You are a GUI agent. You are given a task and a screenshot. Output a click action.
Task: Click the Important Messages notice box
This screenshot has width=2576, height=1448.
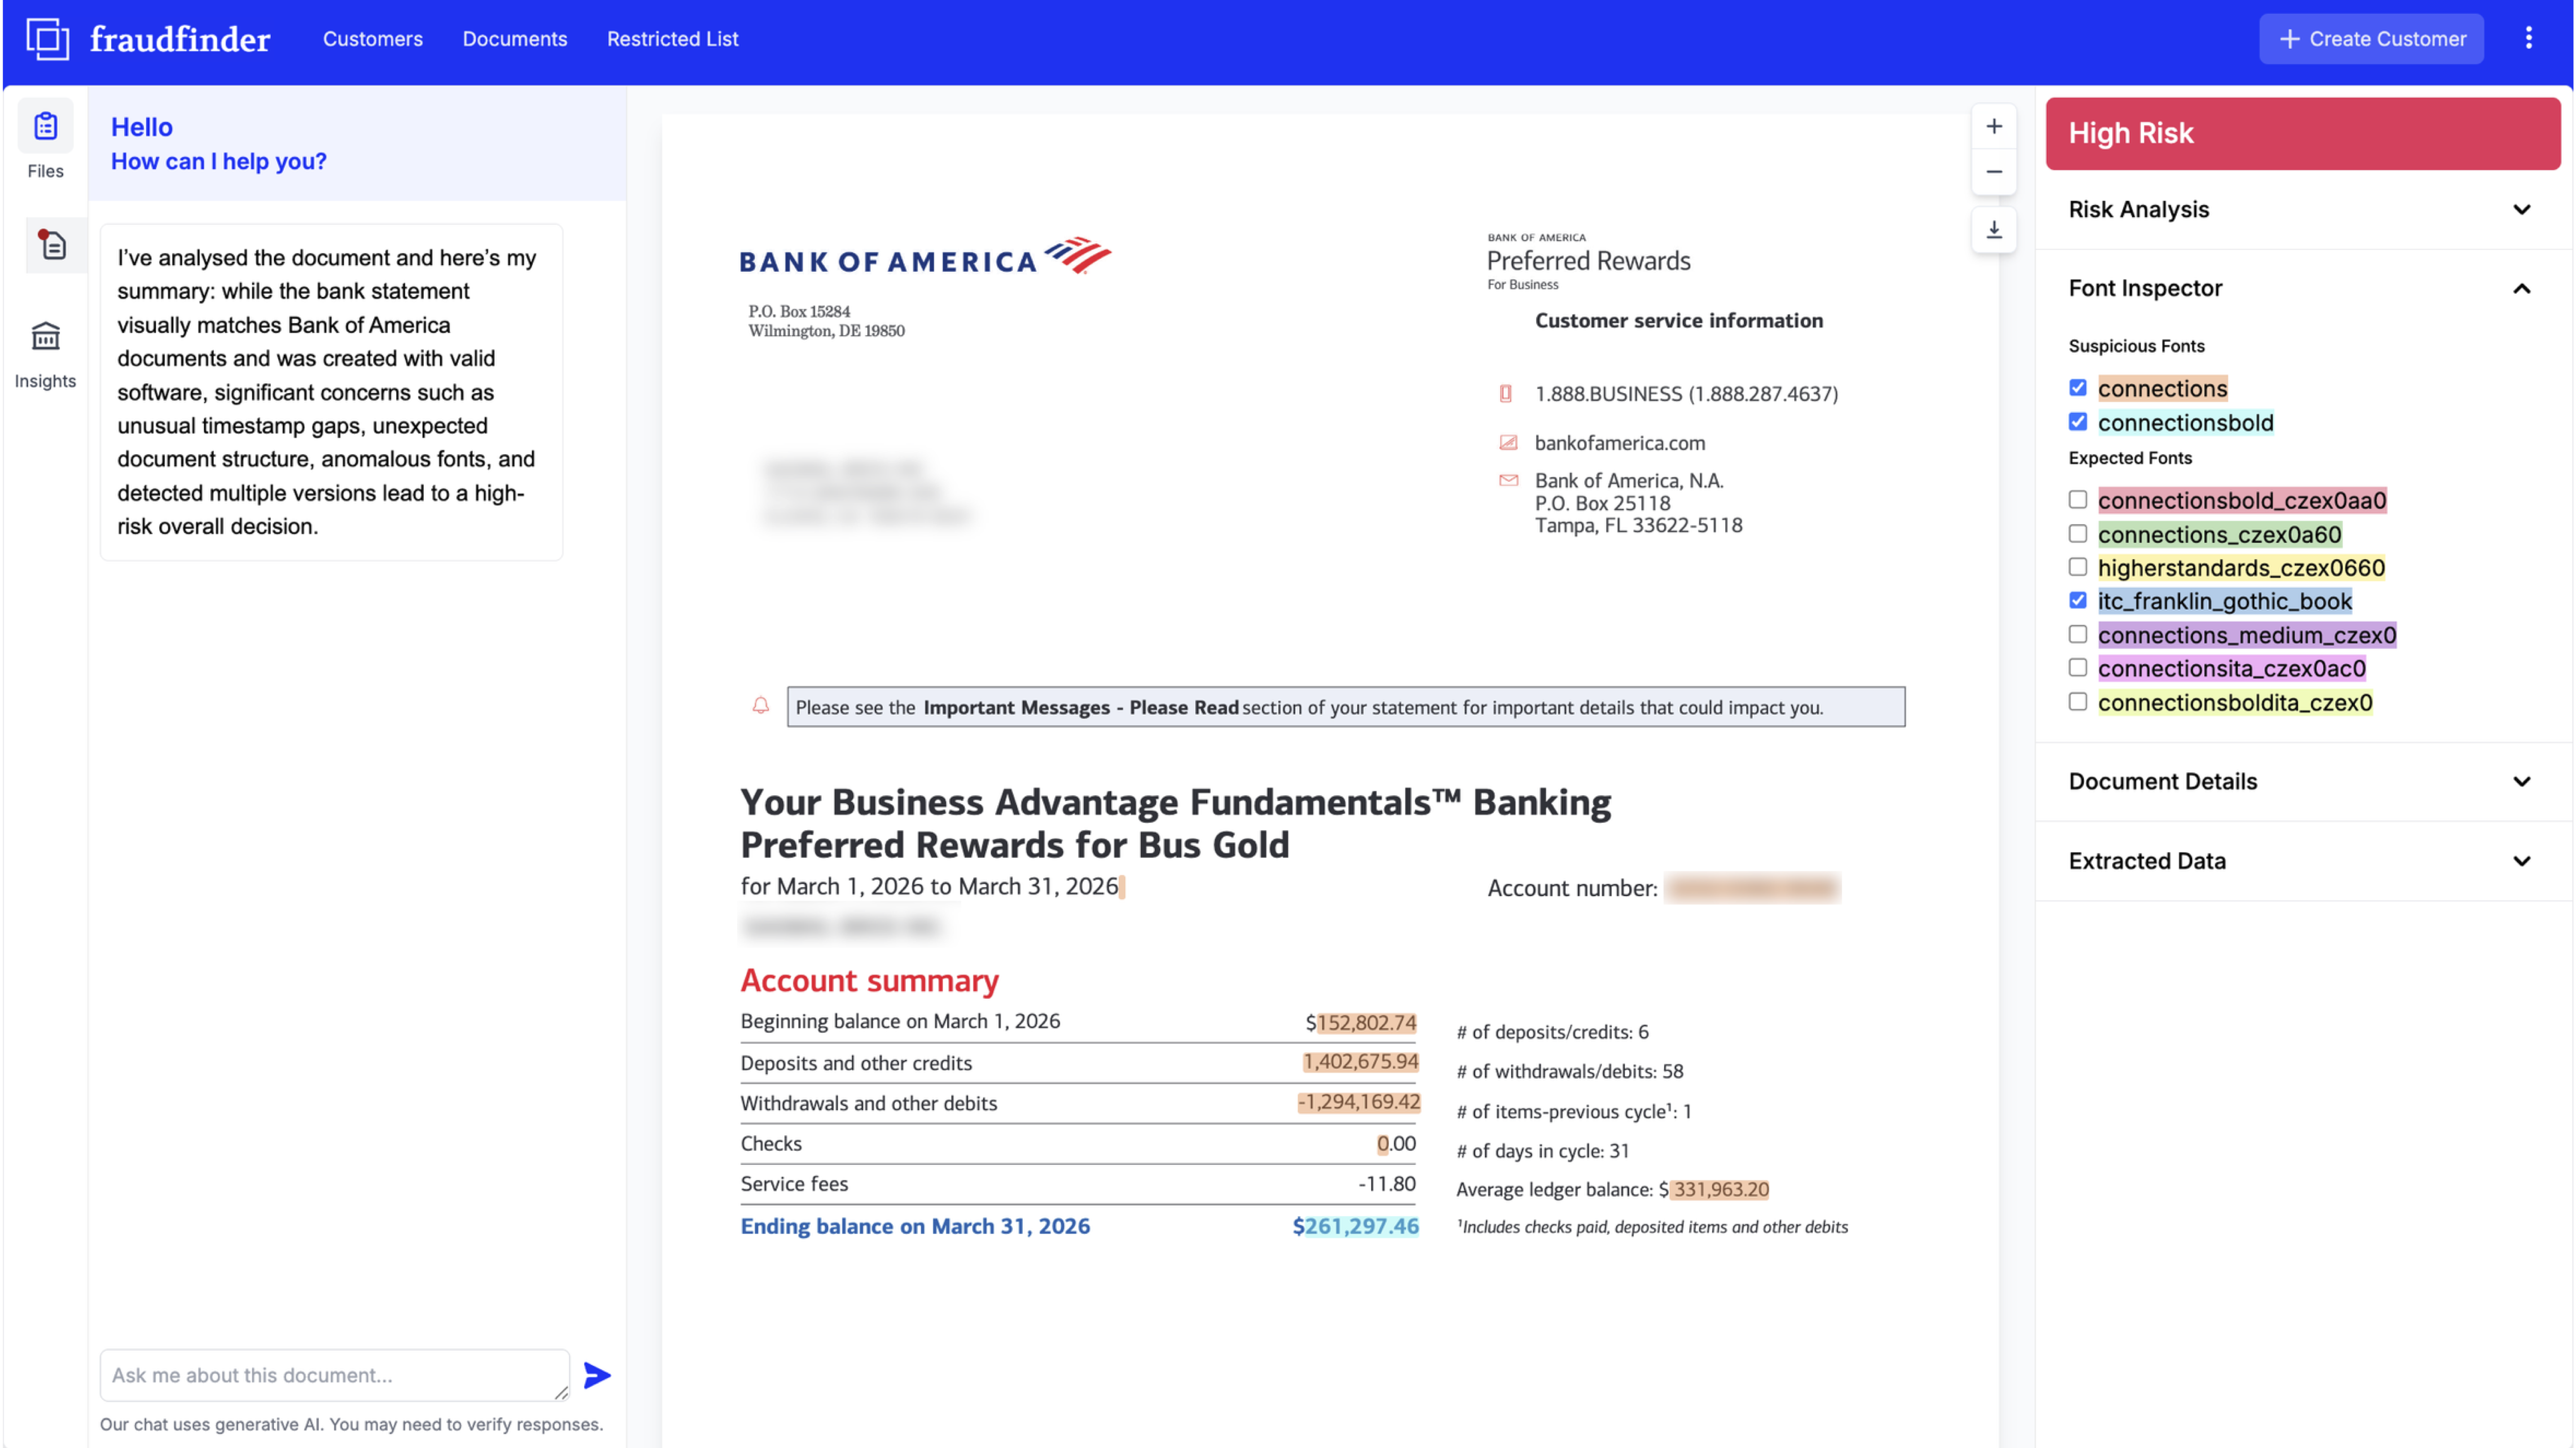[1345, 706]
